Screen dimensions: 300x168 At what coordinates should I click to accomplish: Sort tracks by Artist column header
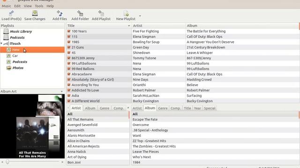tap(158, 26)
